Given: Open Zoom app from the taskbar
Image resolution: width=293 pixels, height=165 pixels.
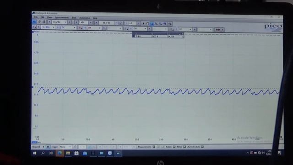Looking at the screenshot, I should [x=110, y=153].
